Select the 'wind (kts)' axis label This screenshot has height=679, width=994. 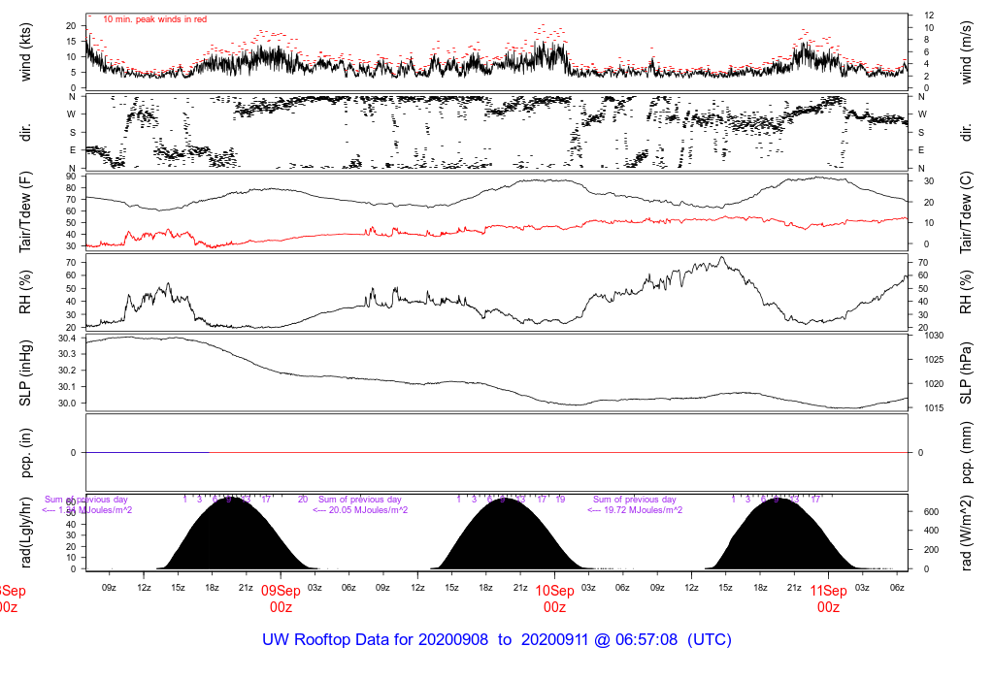25,52
